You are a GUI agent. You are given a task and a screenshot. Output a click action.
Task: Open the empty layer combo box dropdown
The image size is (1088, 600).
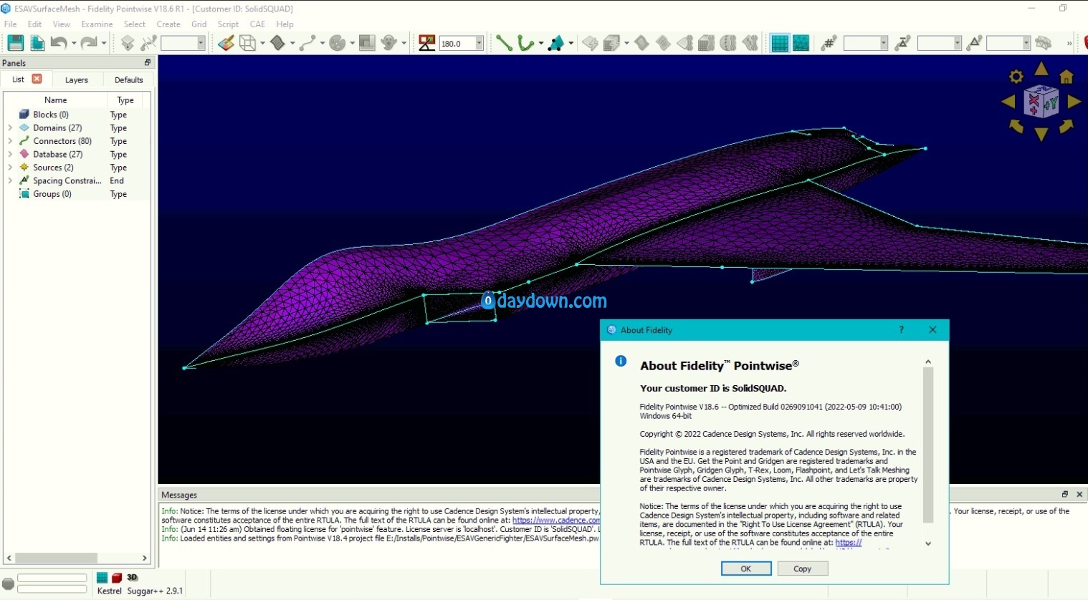(201, 44)
